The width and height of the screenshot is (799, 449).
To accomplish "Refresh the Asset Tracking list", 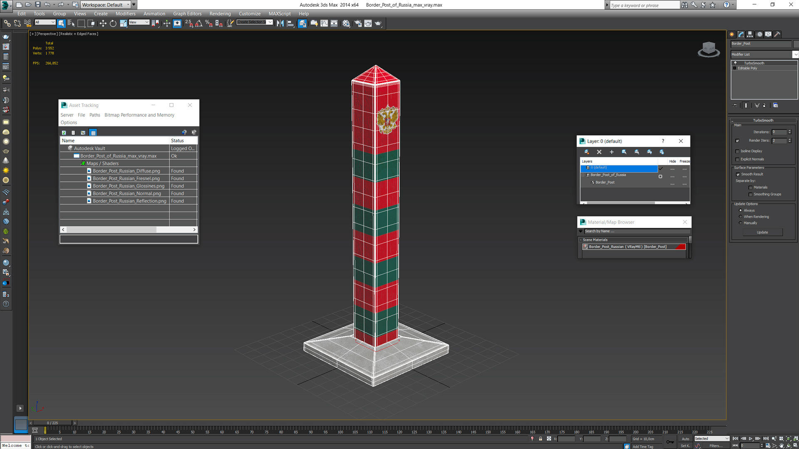I will coord(64,133).
